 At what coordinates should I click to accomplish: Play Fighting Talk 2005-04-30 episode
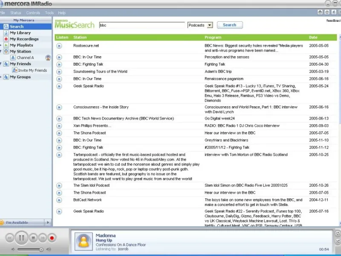pos(59,64)
